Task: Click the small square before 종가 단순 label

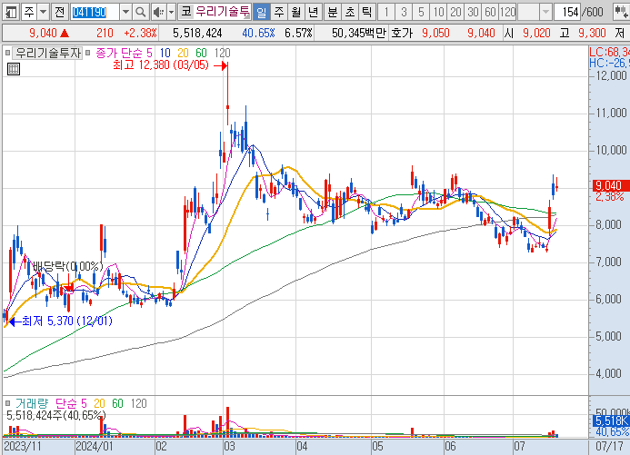Action: 87,53
